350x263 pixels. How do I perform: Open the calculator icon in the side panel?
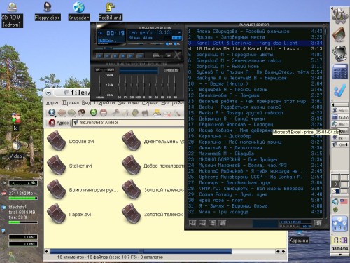click(339, 72)
